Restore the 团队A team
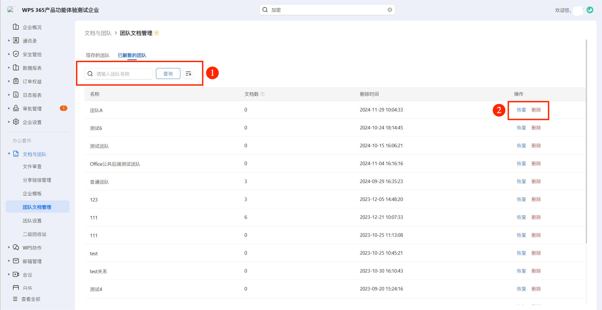This screenshot has height=310, width=602. pyautogui.click(x=521, y=110)
